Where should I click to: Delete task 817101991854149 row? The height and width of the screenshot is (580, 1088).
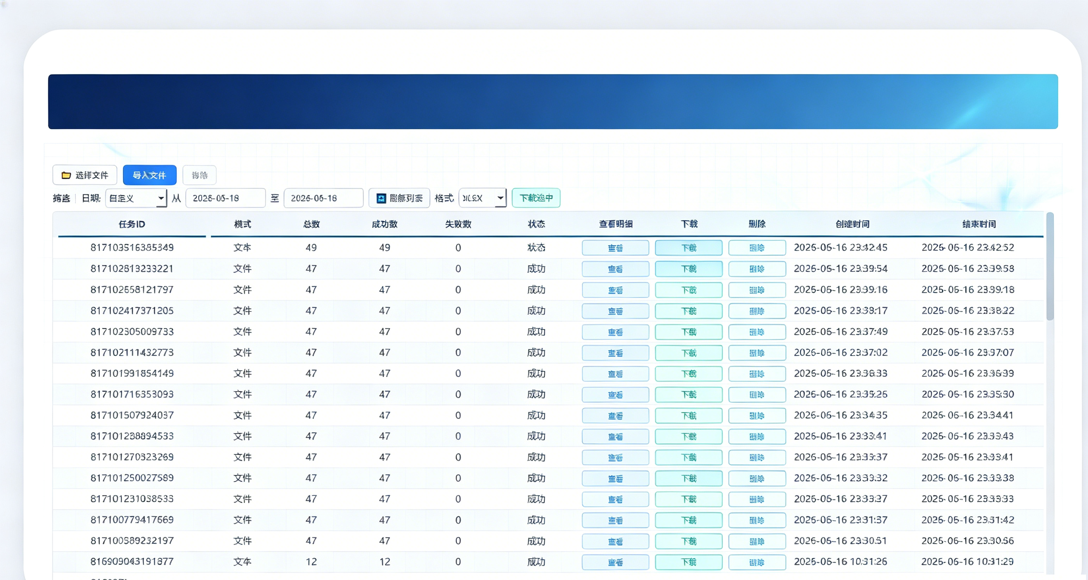(x=757, y=374)
